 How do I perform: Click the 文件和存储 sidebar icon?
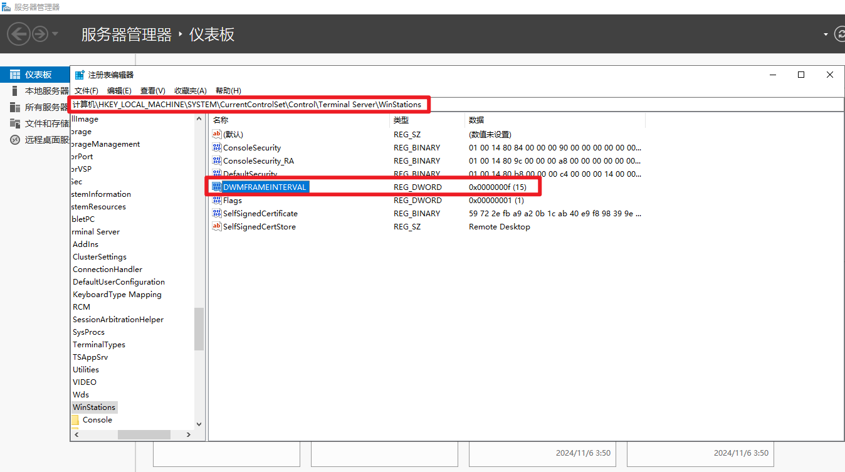15,123
